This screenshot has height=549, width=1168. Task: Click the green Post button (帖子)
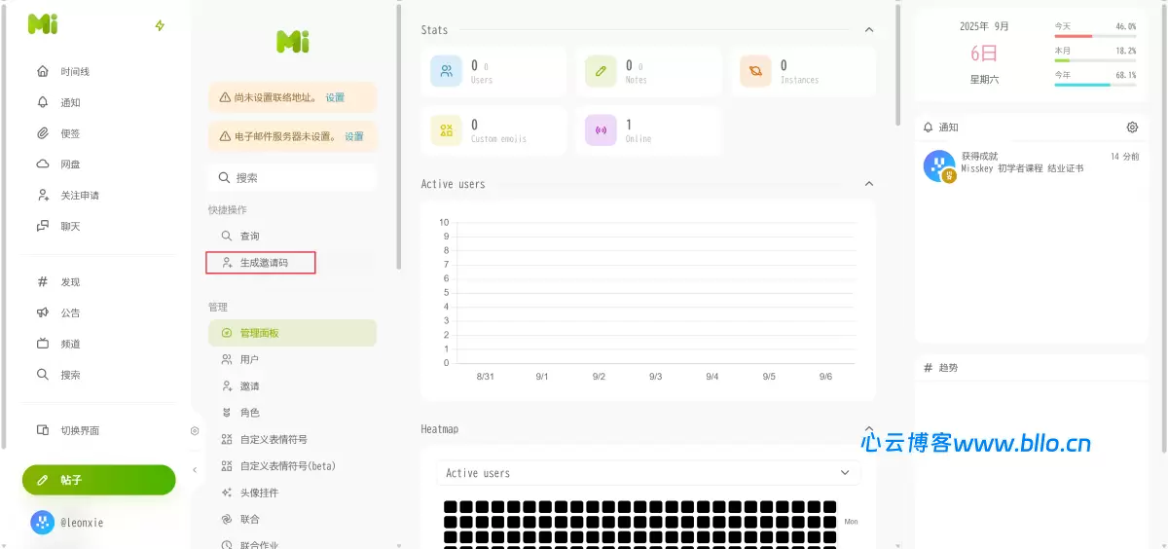pos(98,480)
